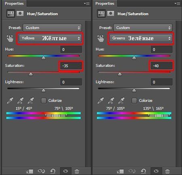182x175 pixels.
Task: Click Saturation slider handle in Yellows panel
Action: (x=31, y=74)
